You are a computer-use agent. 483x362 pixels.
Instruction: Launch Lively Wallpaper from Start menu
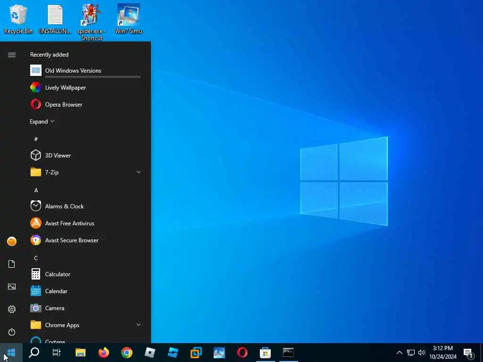click(x=85, y=87)
